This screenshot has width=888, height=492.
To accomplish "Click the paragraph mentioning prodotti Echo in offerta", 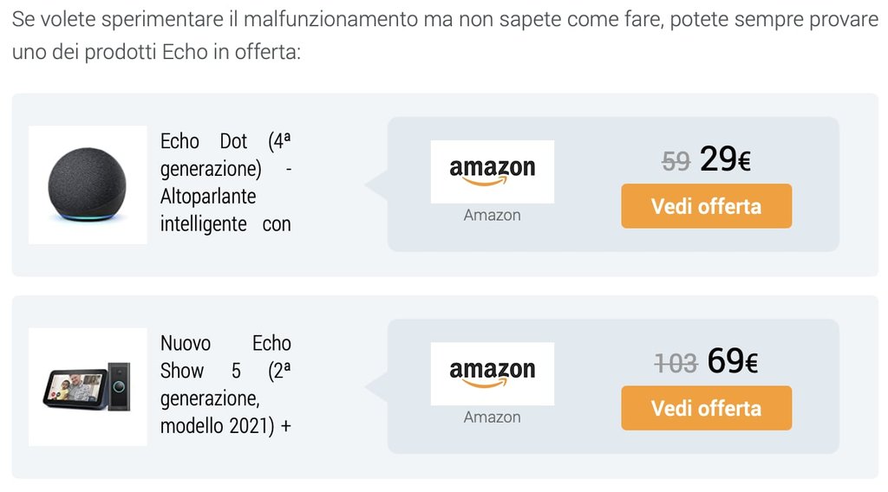I will [445, 35].
